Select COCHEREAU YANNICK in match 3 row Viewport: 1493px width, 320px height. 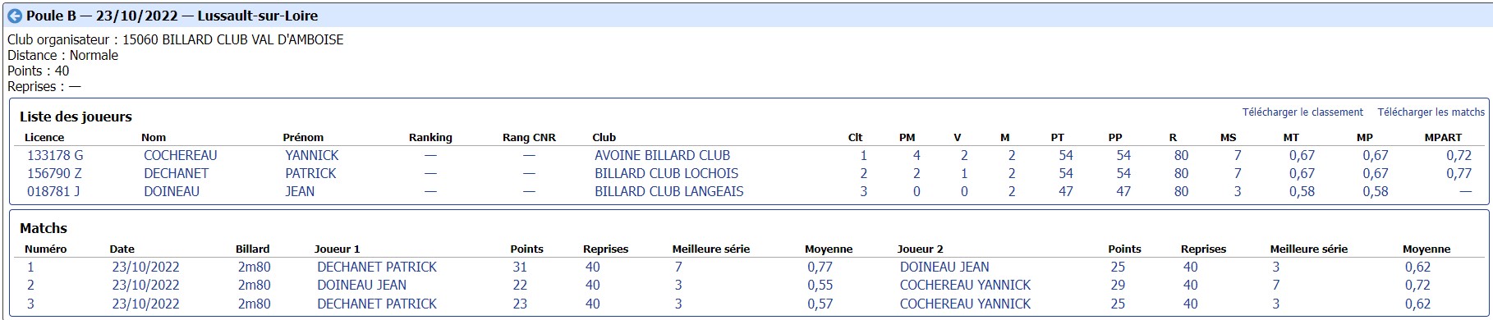pos(965,304)
